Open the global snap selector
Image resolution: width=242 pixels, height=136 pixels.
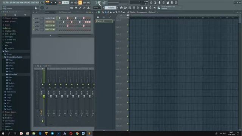(97, 8)
